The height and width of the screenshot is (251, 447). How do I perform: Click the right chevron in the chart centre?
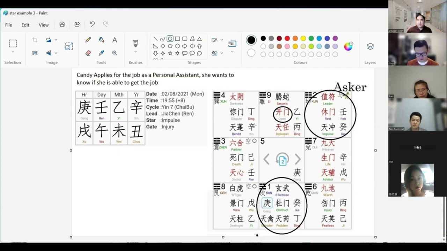pos(298,159)
